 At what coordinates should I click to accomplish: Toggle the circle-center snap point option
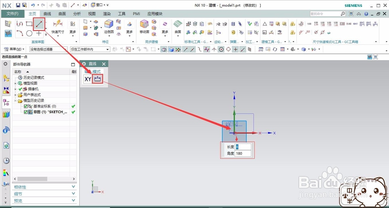point(221,49)
